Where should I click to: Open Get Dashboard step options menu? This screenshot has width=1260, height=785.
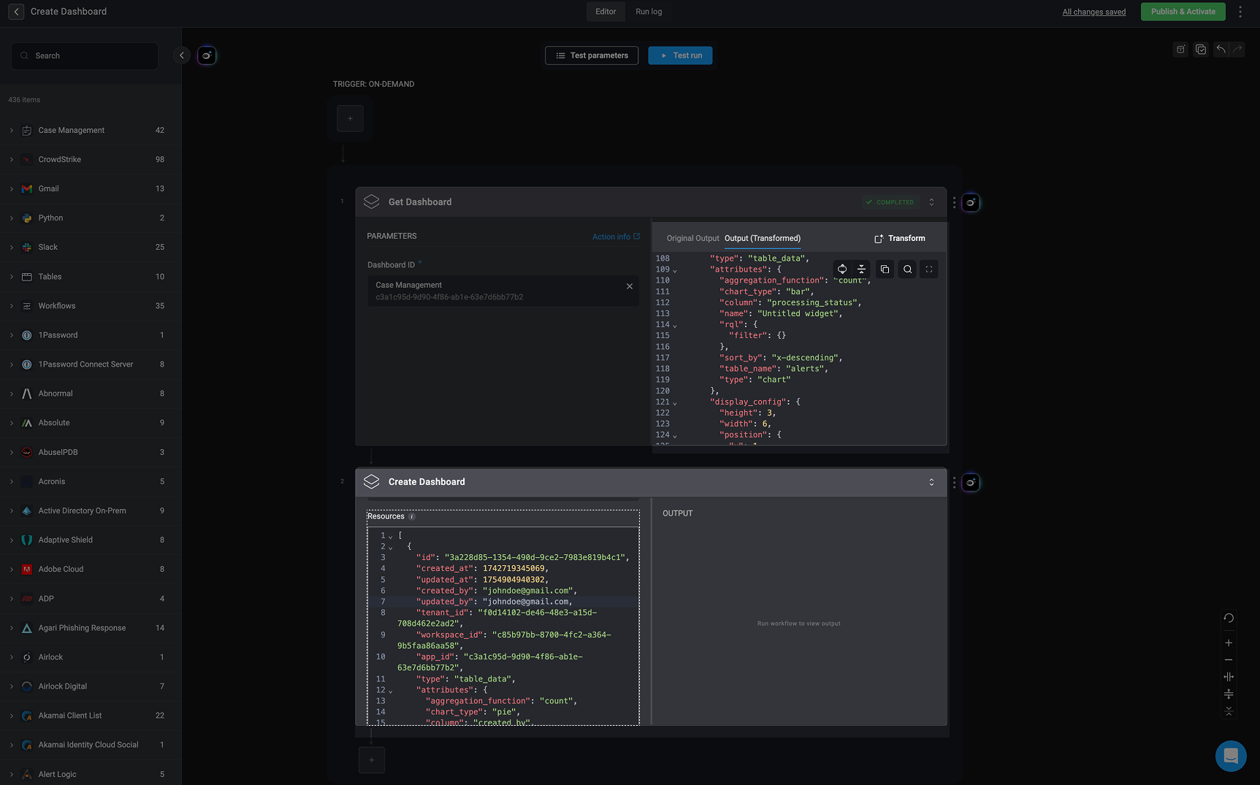pos(954,202)
